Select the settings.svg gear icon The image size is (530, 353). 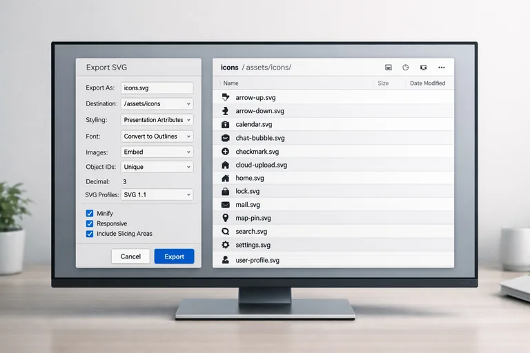point(226,245)
